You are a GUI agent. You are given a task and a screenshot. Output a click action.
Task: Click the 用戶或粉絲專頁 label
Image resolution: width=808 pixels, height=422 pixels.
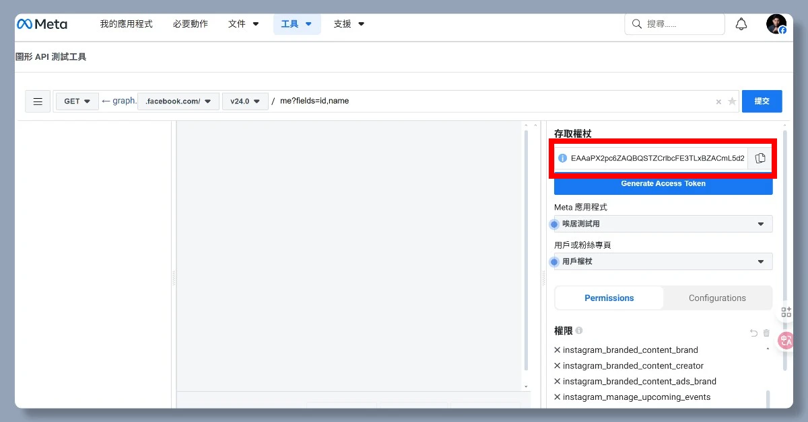[x=582, y=245]
